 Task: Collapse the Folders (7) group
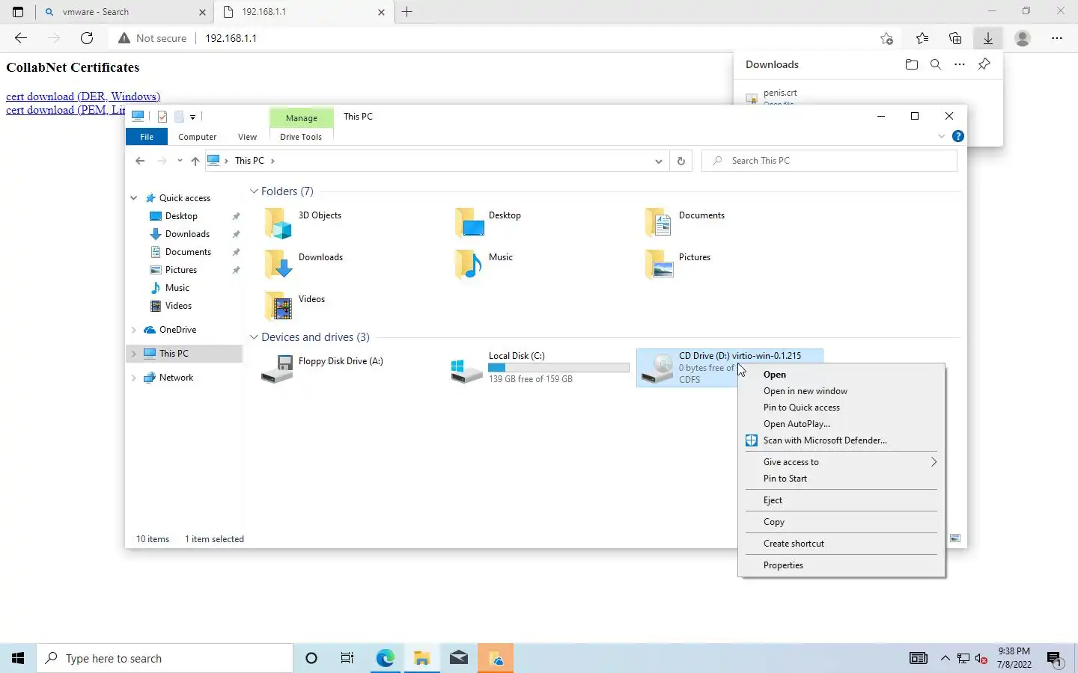[254, 191]
